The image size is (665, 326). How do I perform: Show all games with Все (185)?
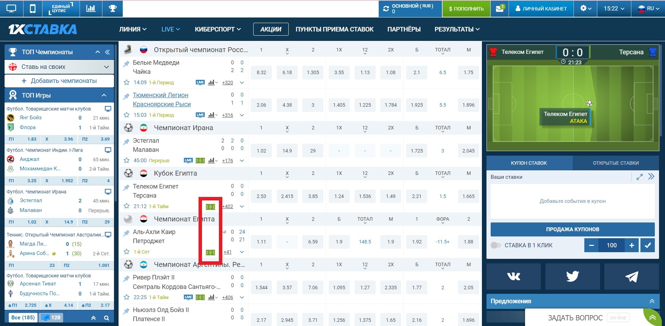pyautogui.click(x=23, y=318)
